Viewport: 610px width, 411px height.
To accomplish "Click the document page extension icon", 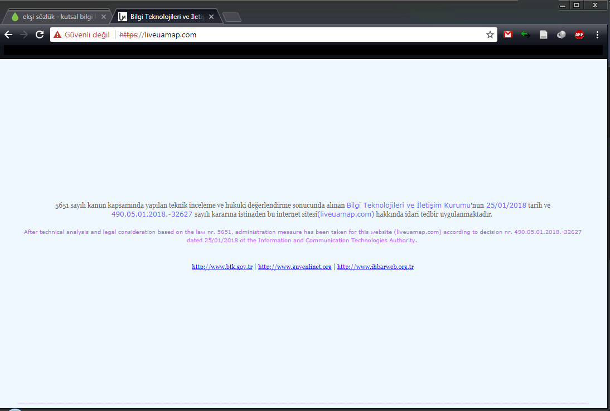I will pos(544,35).
